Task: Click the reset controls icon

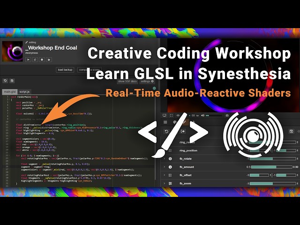Action: tap(166, 131)
